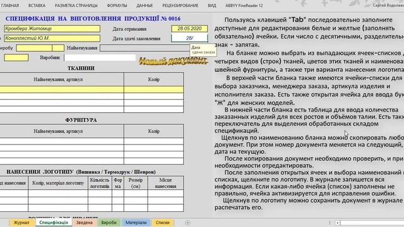
Task: Click Кількість логотипів column header
Action: tap(100, 183)
